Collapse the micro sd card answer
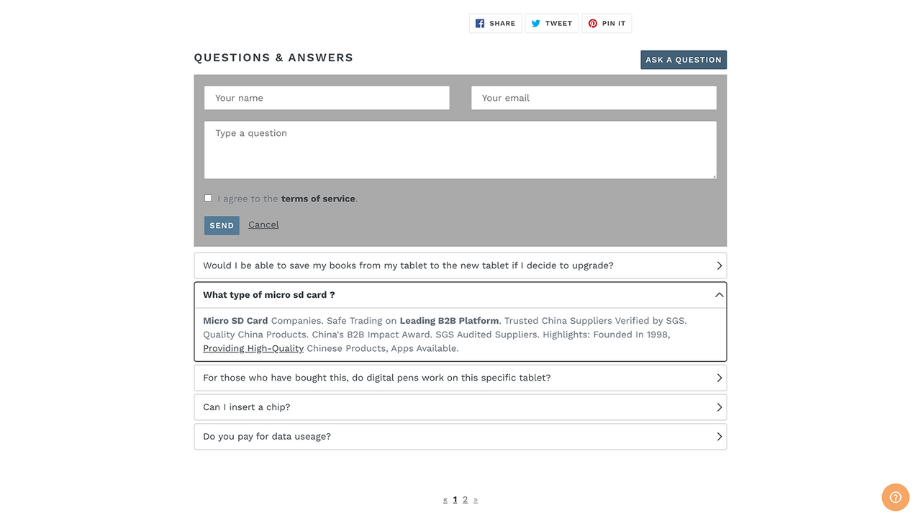The width and height of the screenshot is (921, 518). coord(460,294)
